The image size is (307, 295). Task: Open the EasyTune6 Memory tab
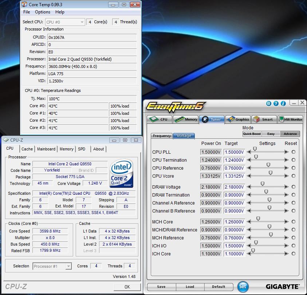pyautogui.click(x=186, y=119)
